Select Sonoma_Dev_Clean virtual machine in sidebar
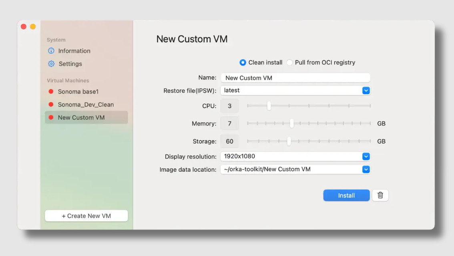 point(86,105)
